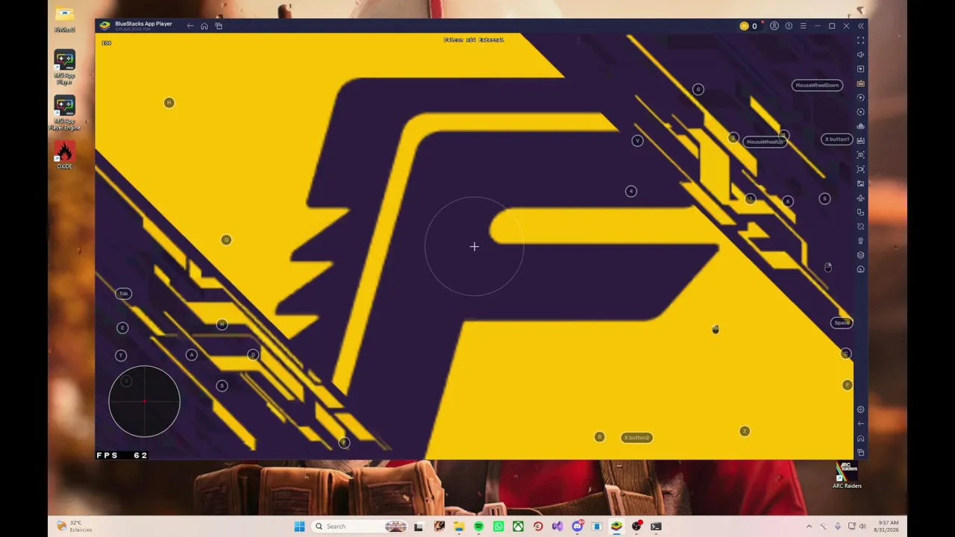
Task: Open the BlueStacks hamburger menu
Action: click(803, 26)
